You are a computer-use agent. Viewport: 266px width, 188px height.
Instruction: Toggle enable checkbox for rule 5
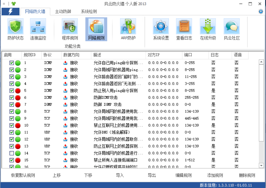[x=12, y=91]
